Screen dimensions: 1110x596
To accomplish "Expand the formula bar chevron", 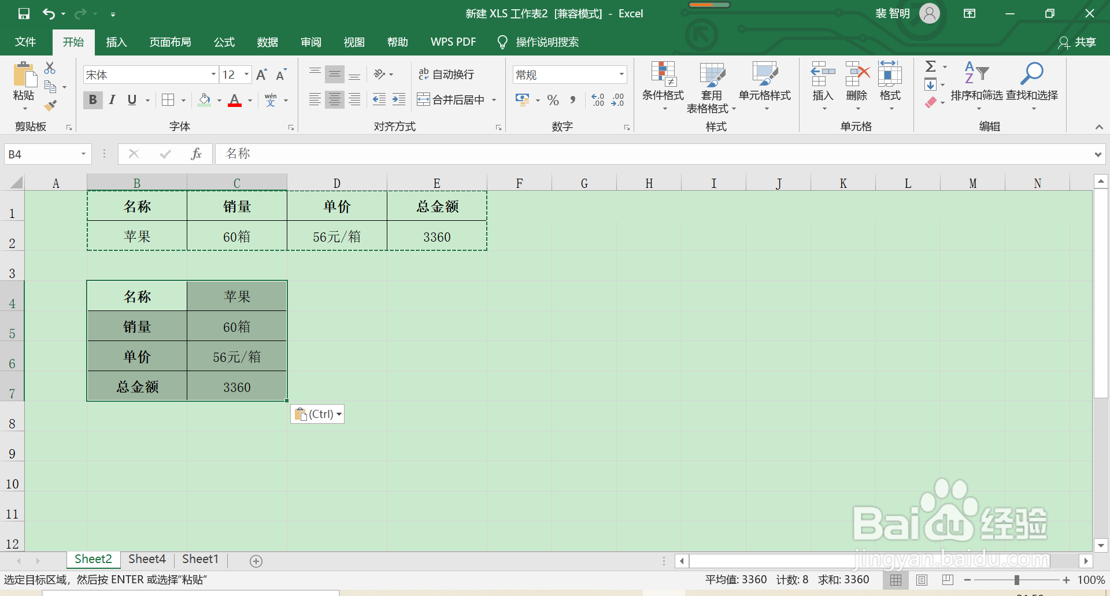I will tap(1098, 154).
